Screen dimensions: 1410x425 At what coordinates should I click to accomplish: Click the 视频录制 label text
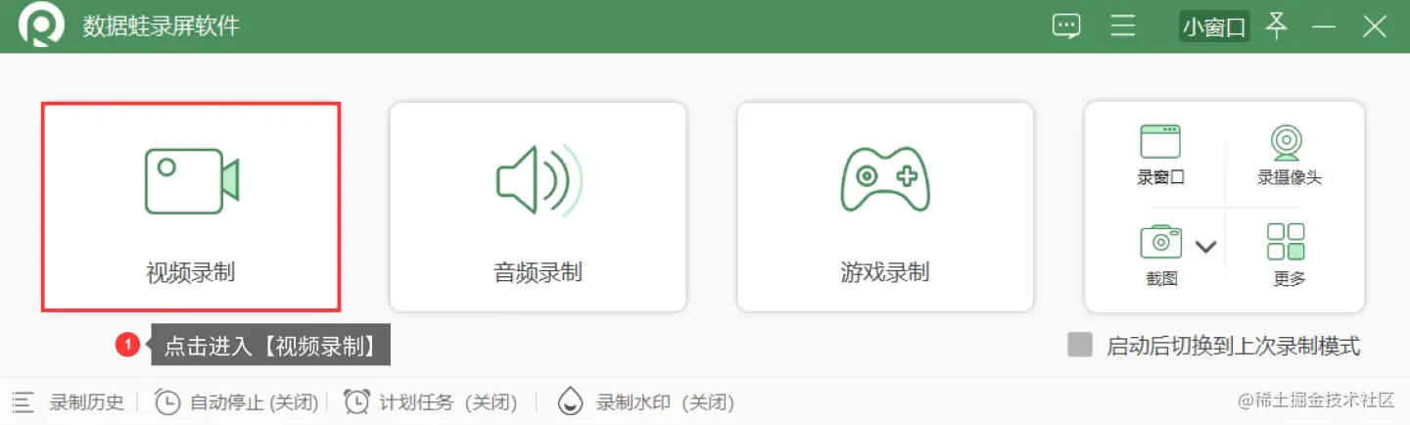point(191,272)
